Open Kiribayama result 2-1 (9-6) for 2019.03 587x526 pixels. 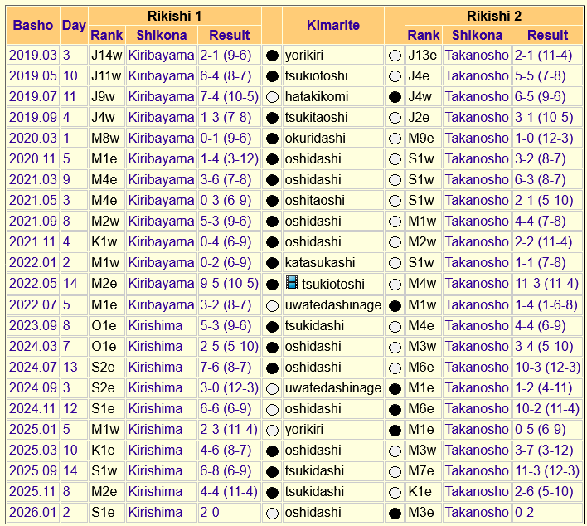click(x=226, y=55)
